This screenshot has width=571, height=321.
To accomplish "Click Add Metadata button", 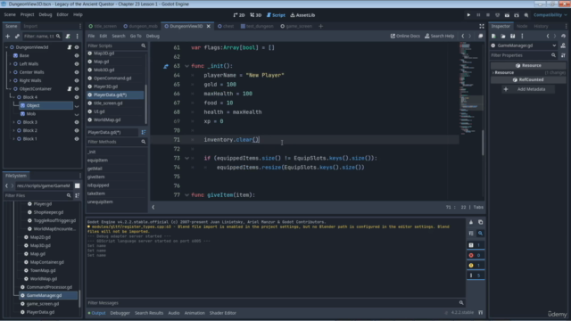I will 528,89.
